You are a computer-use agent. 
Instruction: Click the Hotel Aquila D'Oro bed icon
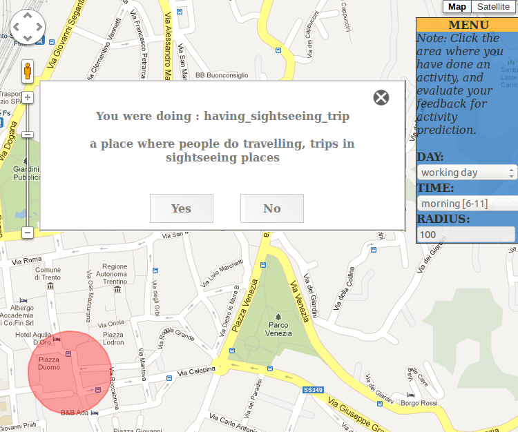(57, 339)
